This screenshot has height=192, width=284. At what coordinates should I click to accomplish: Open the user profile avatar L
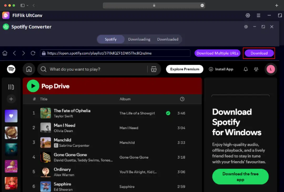(271, 69)
